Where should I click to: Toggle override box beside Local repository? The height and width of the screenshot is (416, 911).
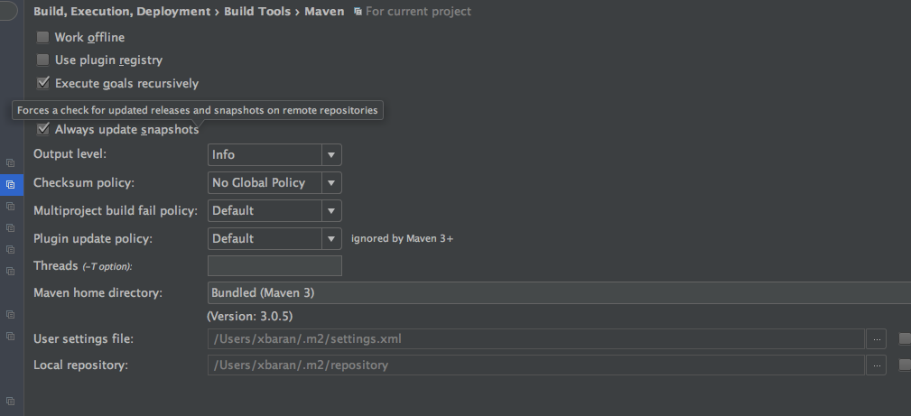pyautogui.click(x=905, y=365)
